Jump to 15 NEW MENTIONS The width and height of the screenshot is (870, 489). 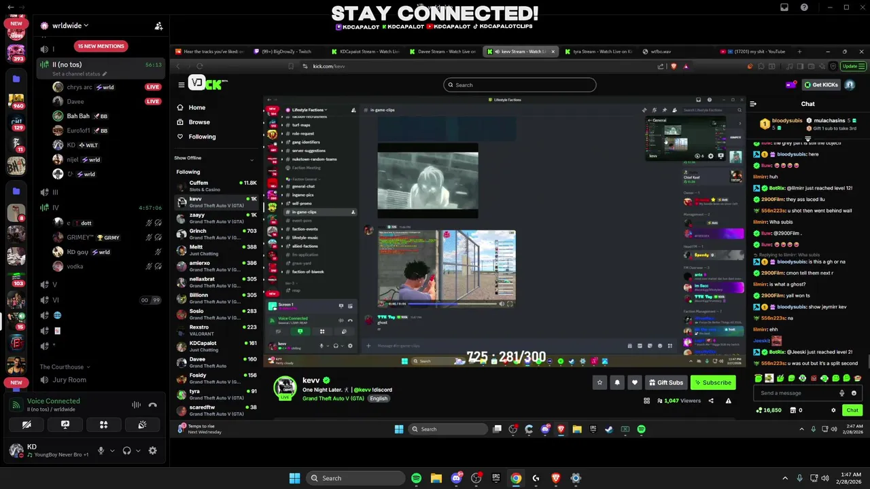[x=101, y=46]
